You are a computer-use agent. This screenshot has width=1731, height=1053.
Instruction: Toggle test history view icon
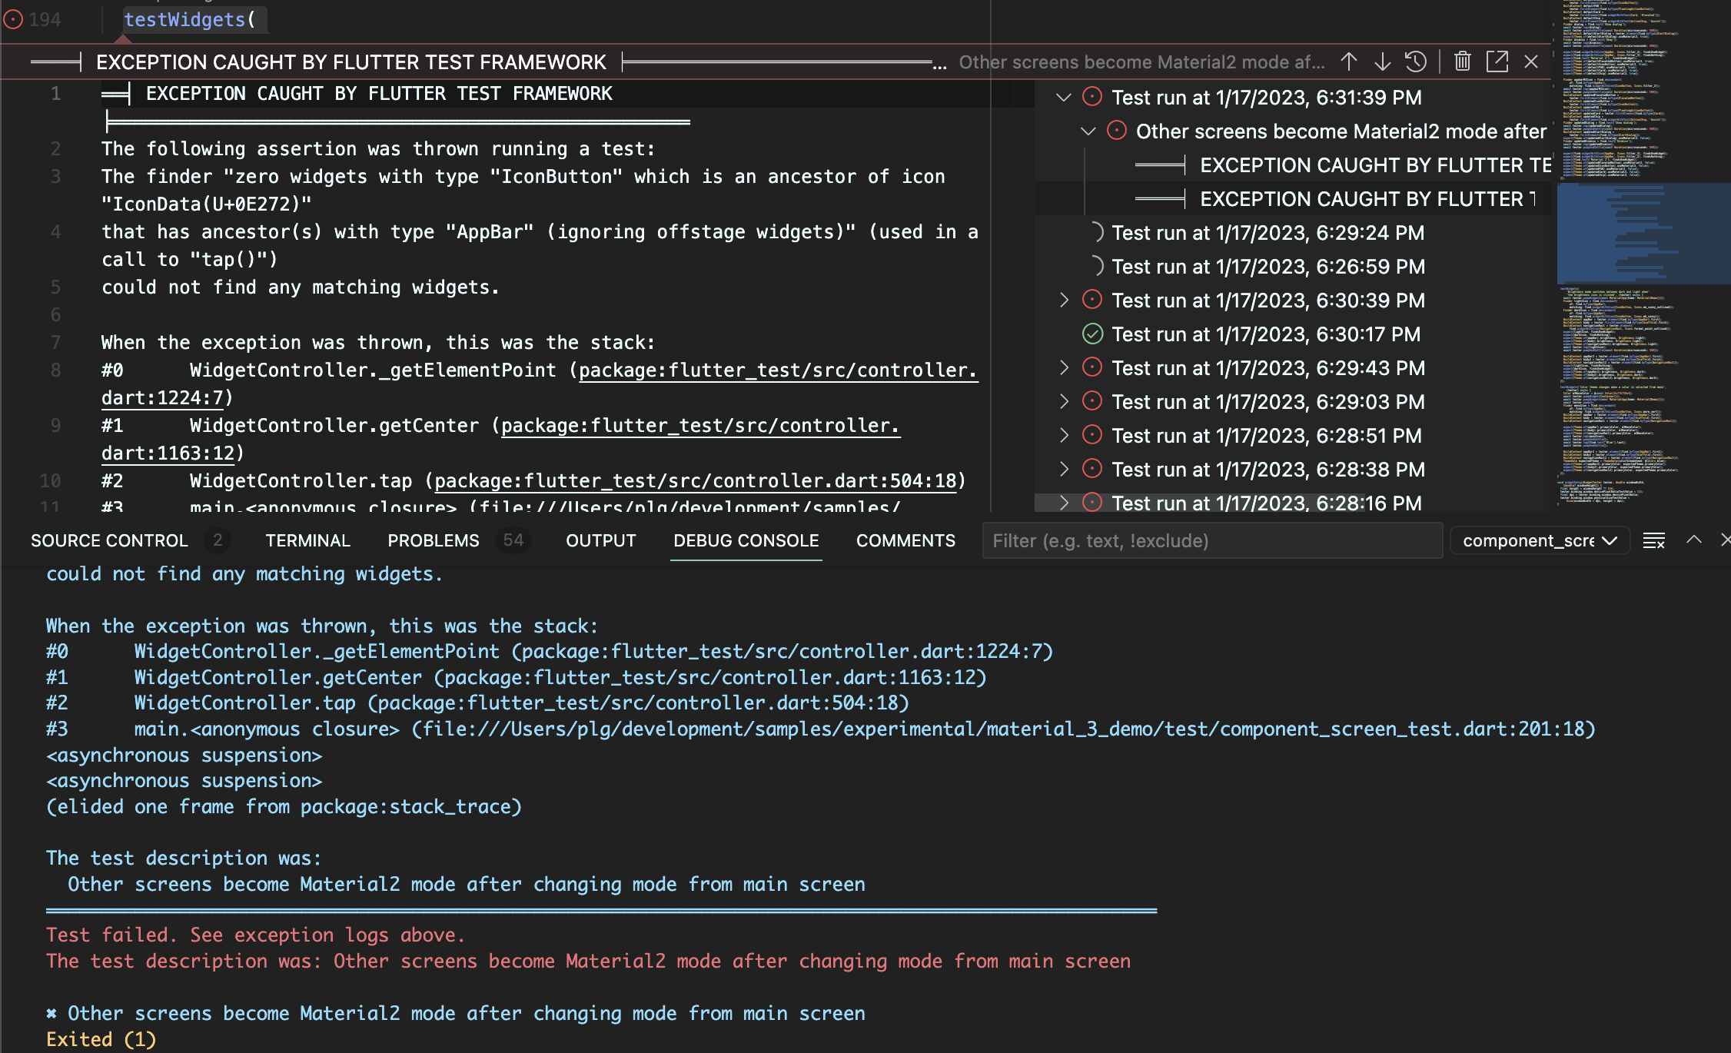tap(1416, 61)
